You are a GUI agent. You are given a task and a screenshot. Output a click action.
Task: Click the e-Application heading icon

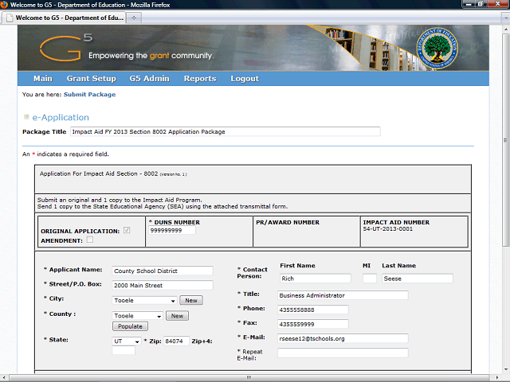click(x=26, y=118)
